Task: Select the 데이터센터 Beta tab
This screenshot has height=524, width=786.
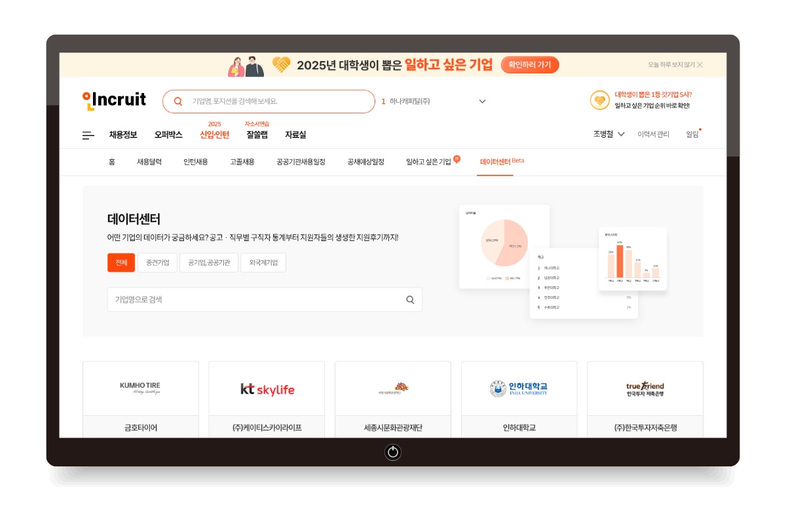Action: click(502, 162)
